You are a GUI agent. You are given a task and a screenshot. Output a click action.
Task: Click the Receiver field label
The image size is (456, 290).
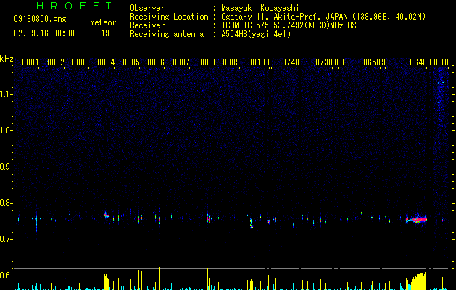click(147, 25)
